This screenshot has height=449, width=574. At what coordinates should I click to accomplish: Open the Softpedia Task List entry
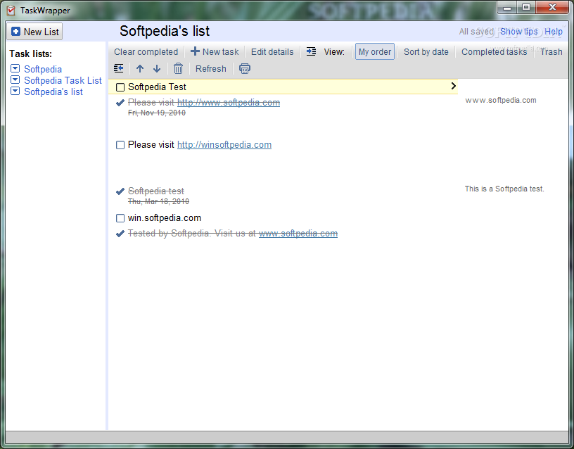click(63, 80)
